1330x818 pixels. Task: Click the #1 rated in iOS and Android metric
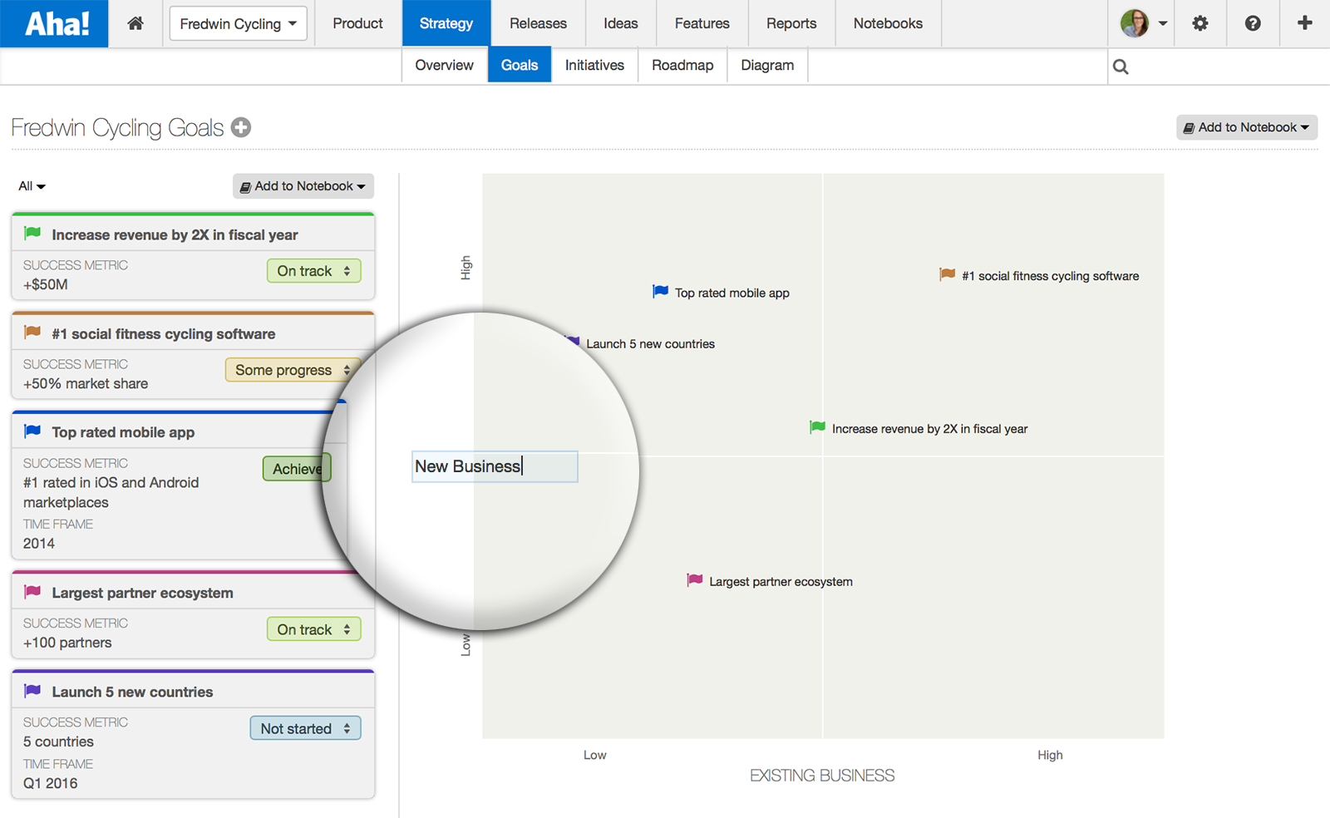coord(111,492)
